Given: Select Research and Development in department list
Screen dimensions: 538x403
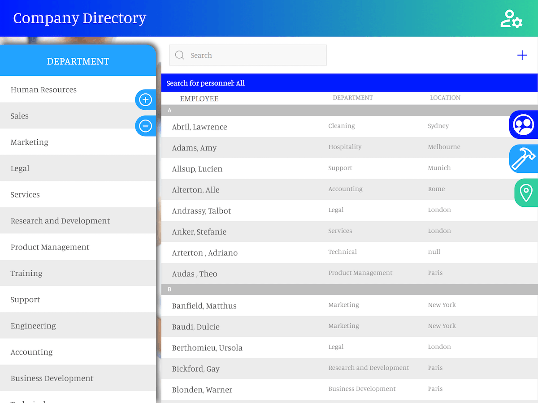Looking at the screenshot, I should (x=78, y=221).
